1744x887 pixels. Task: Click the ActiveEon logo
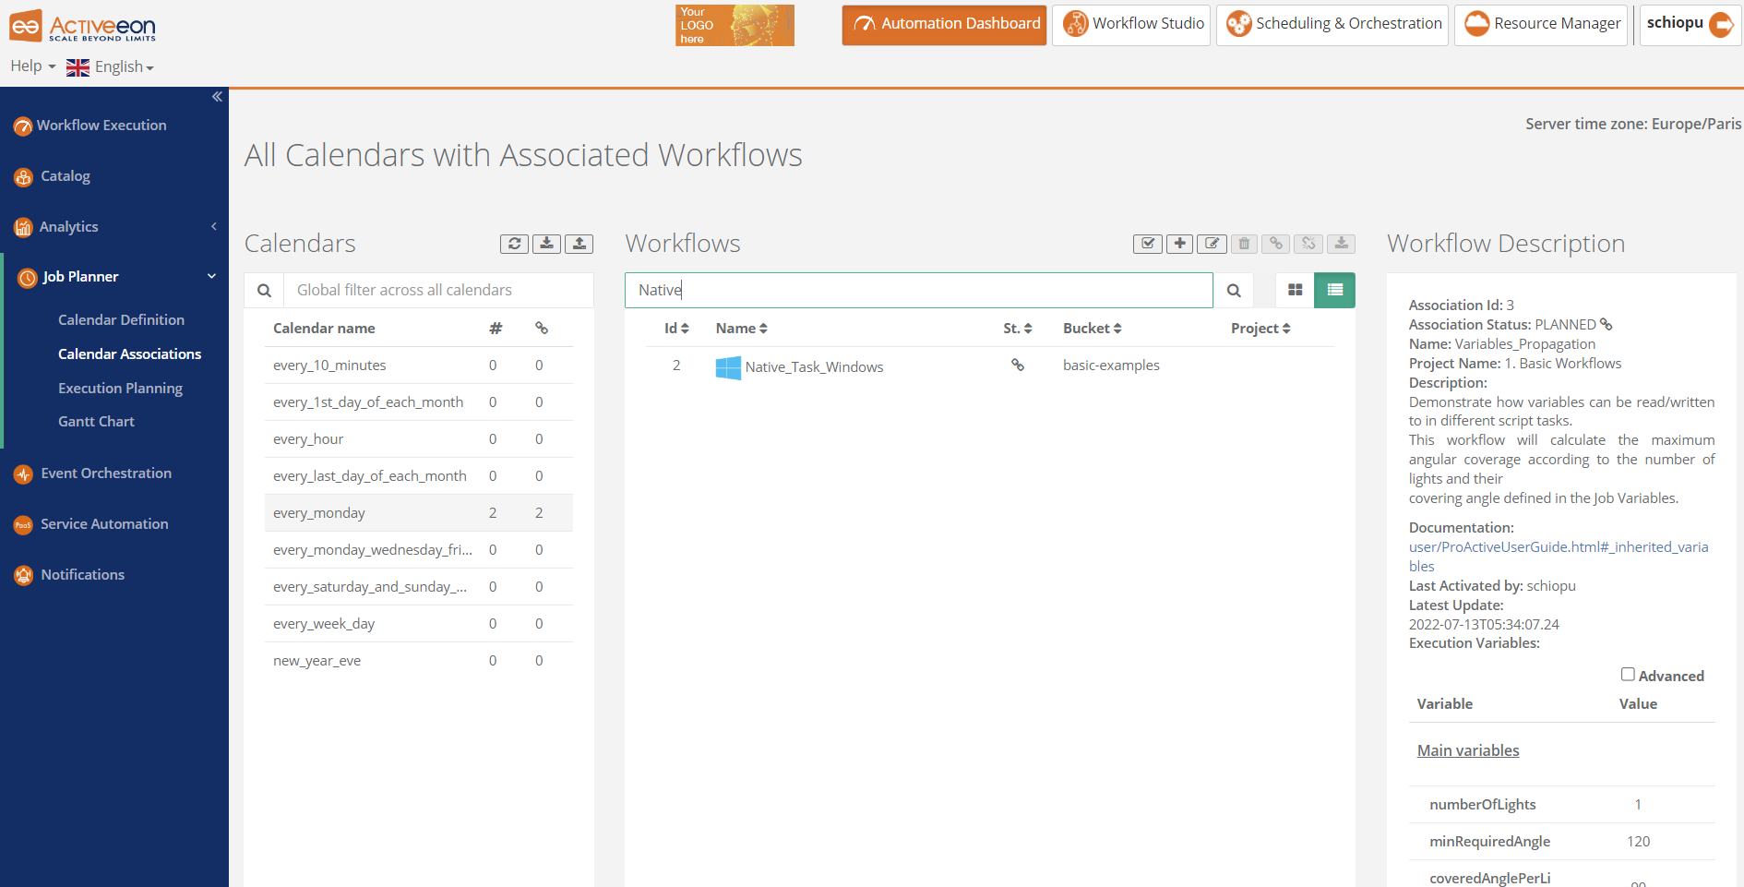[83, 26]
